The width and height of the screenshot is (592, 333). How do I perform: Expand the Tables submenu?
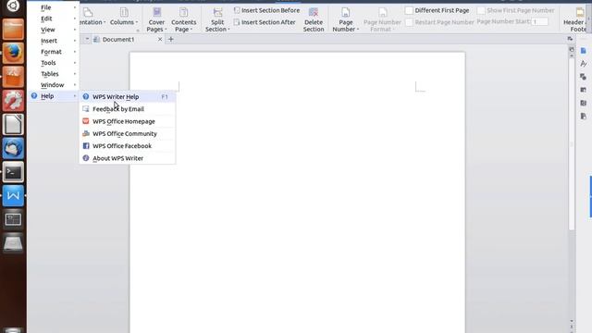click(54, 74)
